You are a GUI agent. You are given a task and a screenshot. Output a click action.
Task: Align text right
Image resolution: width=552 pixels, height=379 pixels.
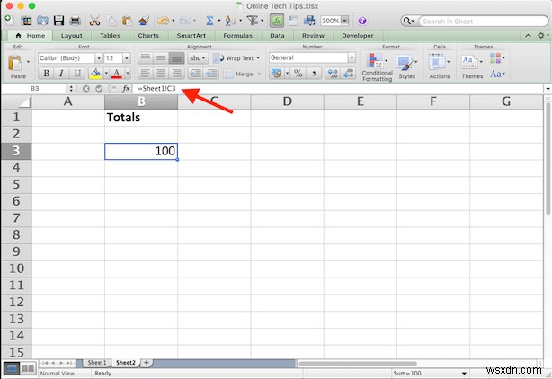[x=176, y=73]
